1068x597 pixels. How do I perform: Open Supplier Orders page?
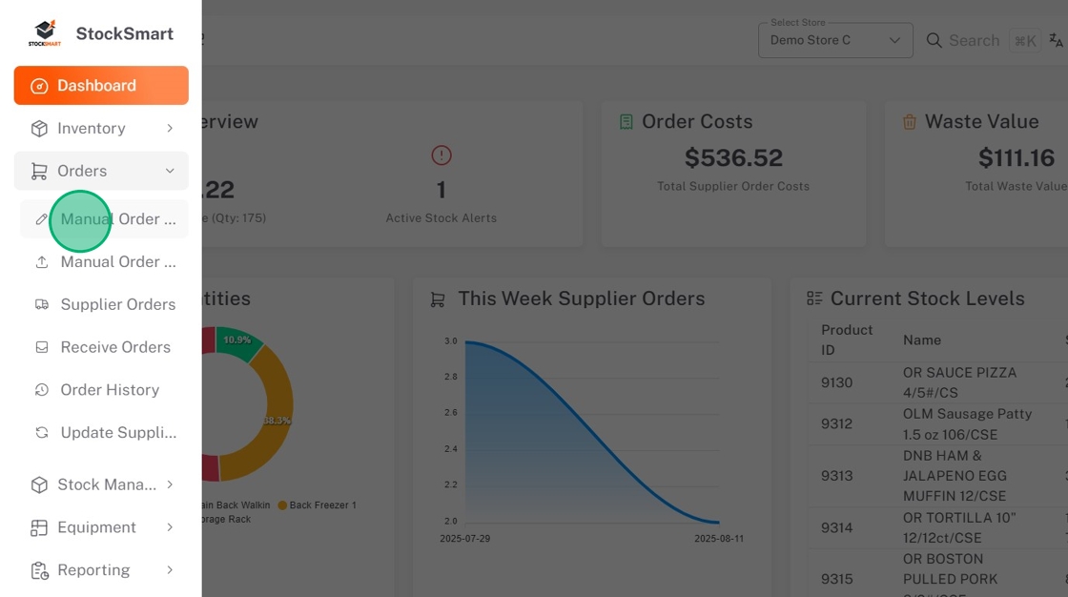[x=104, y=304]
